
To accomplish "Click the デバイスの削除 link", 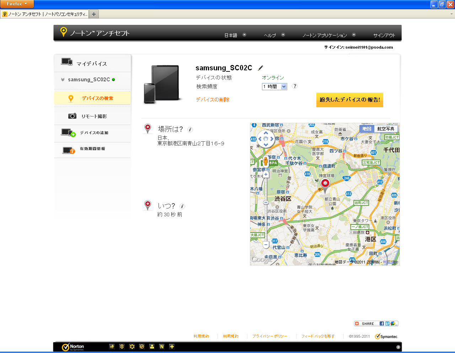I will (213, 100).
